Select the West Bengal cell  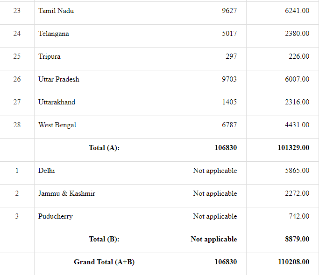[x=57, y=125]
